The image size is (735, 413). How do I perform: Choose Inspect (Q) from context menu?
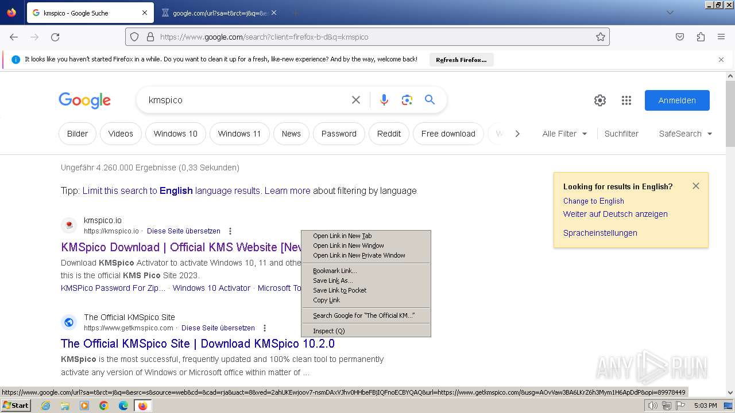click(366, 331)
